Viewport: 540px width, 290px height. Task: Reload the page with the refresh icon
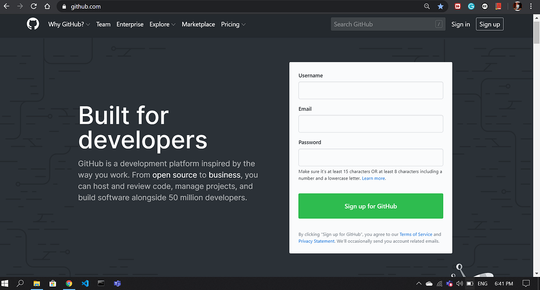(33, 6)
